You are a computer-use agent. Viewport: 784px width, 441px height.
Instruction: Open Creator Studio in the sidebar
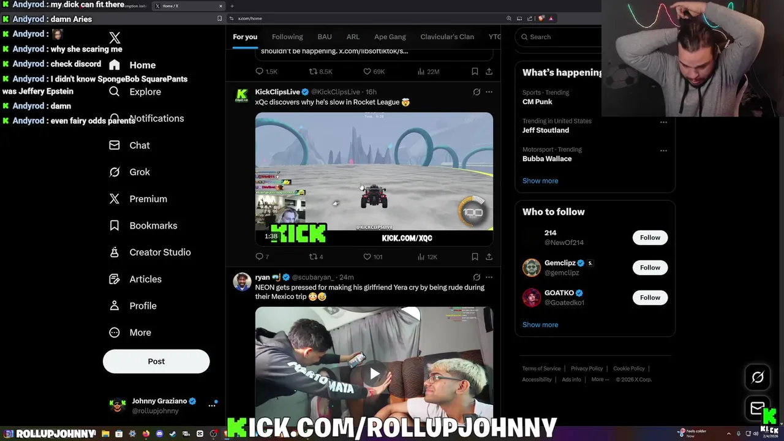click(x=149, y=252)
